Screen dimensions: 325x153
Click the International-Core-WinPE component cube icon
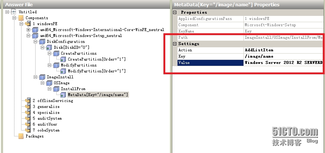pyautogui.click(x=35, y=30)
